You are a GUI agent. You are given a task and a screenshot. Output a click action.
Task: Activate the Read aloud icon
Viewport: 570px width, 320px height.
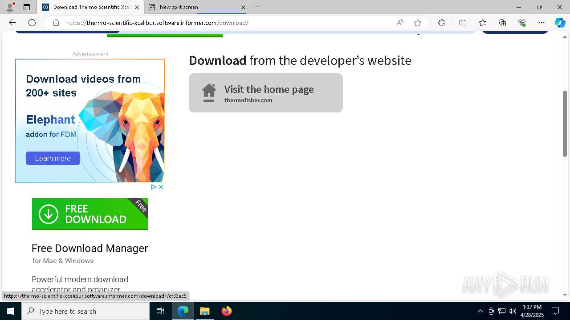point(400,23)
